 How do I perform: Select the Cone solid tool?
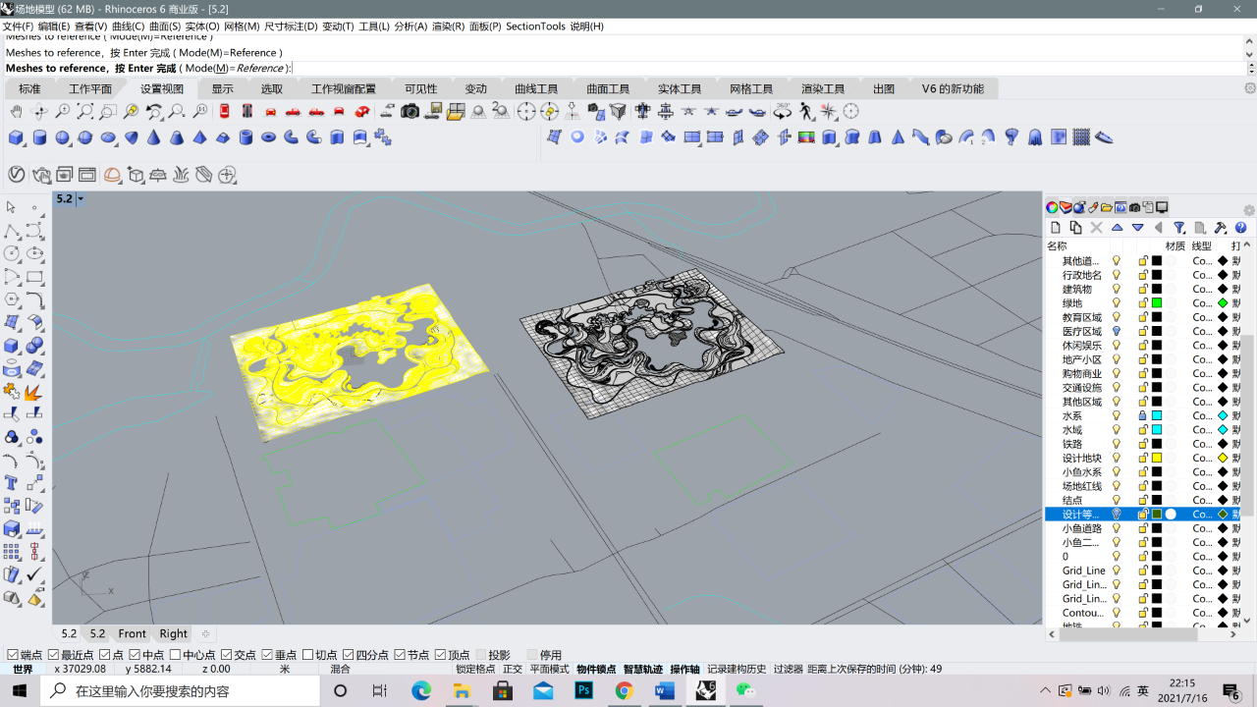(154, 137)
